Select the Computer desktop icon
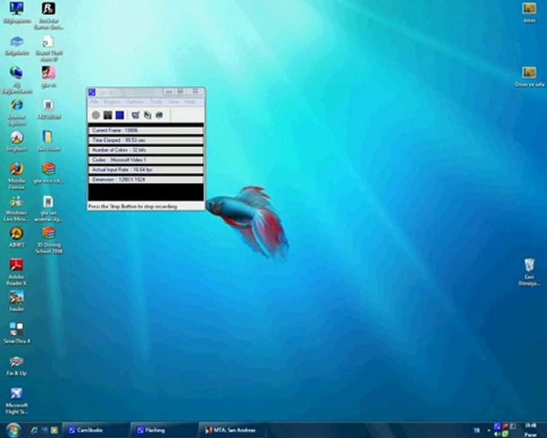547x438 pixels. 16,13
